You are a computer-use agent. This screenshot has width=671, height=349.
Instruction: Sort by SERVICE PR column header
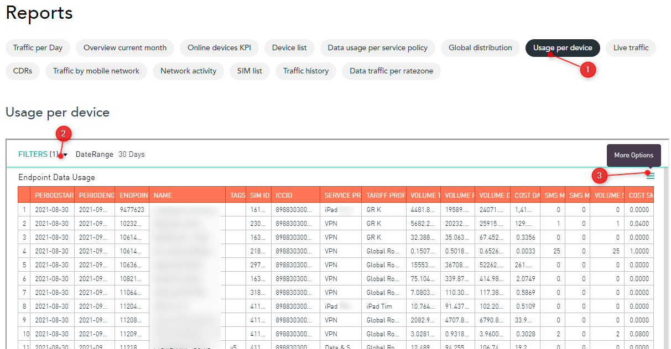pyautogui.click(x=341, y=195)
